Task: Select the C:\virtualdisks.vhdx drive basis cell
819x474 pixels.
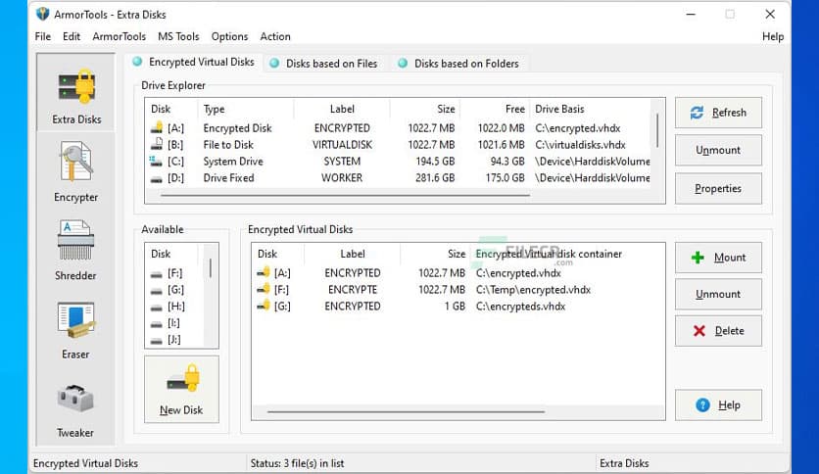Action: click(x=580, y=145)
